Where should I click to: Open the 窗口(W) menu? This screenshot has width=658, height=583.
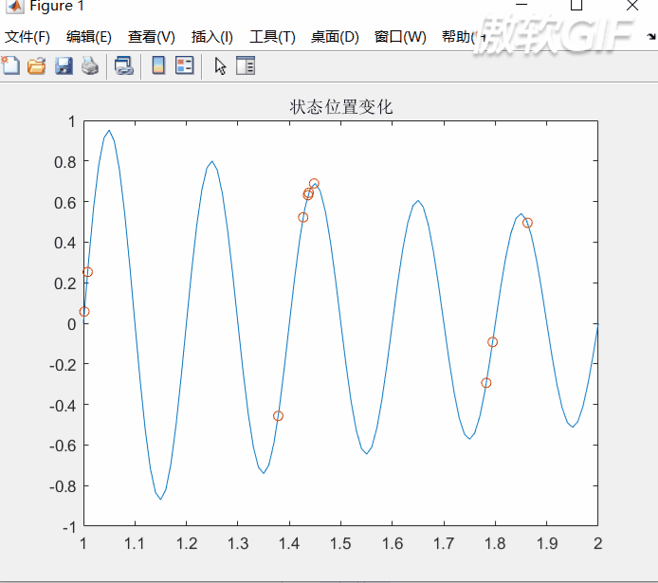click(400, 37)
